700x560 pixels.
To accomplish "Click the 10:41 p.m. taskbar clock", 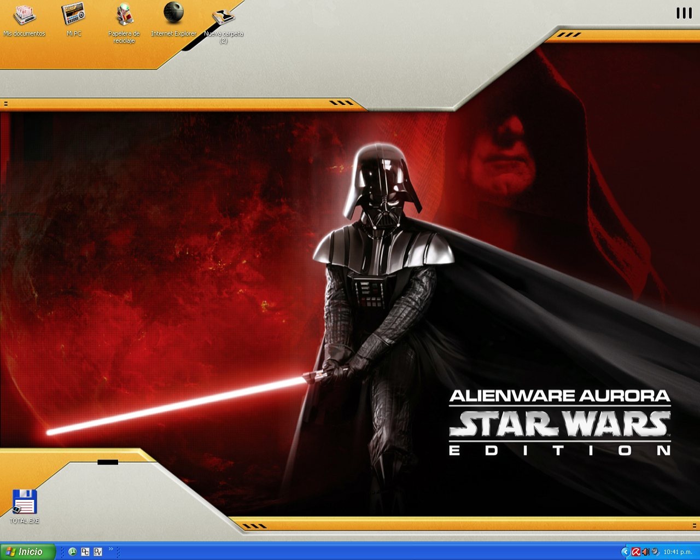I will 678,552.
